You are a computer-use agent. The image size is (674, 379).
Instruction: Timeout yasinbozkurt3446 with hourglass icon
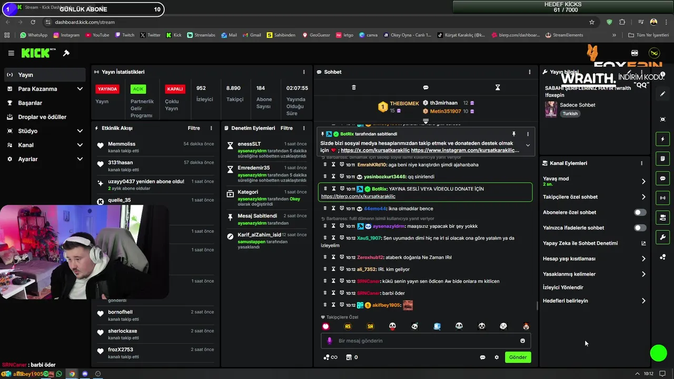click(333, 177)
